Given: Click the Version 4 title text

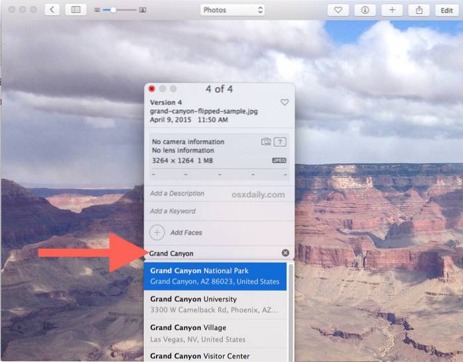Looking at the screenshot, I should point(166,103).
